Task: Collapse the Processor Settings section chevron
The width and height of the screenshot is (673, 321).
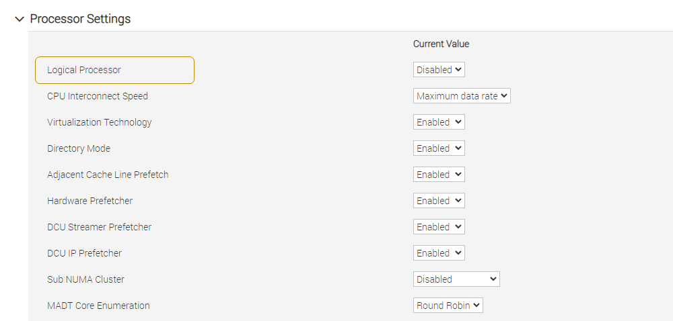Action: (20, 19)
